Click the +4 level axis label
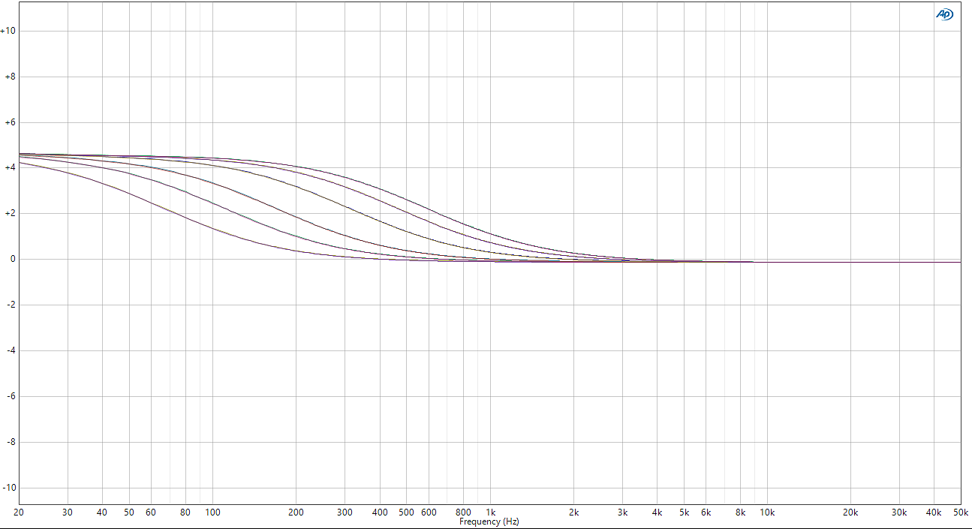Screen dimensions: 972x529 (x=10, y=168)
